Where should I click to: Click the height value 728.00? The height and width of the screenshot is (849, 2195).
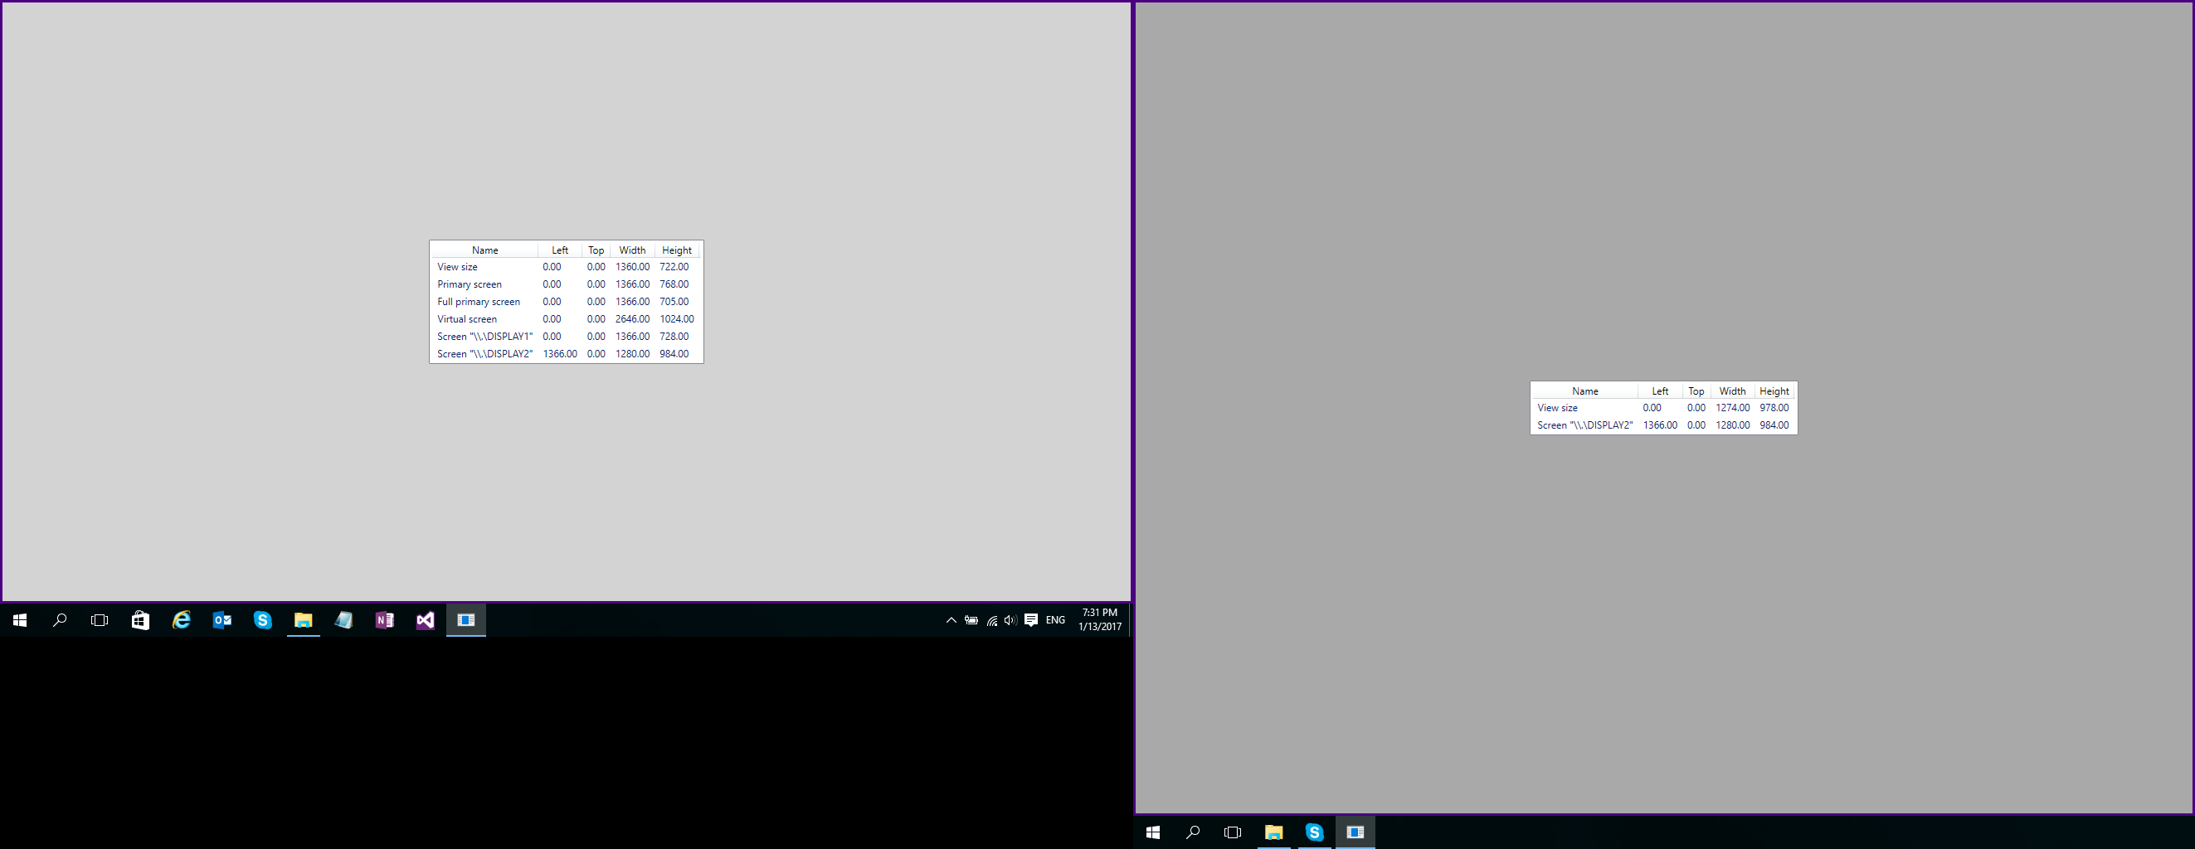click(x=674, y=337)
